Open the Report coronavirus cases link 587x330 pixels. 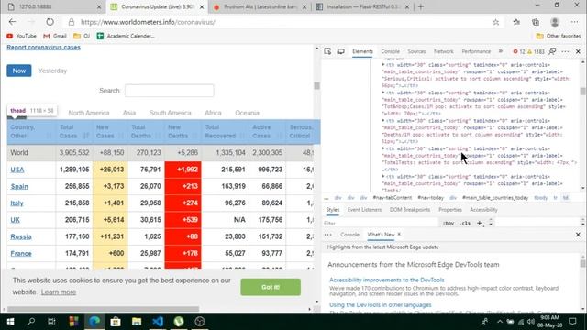(x=43, y=47)
